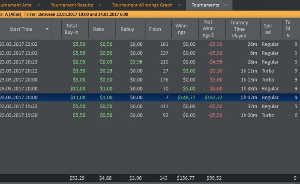Sort tournaments by Finish column

click(x=155, y=29)
